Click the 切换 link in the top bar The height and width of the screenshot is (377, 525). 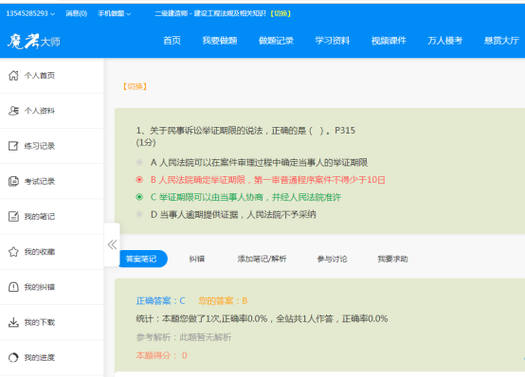(281, 13)
